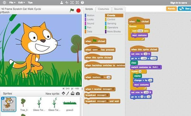Click repeat 8 value field
Image resolution: width=191 pixels, height=116 pixels.
[x=140, y=71]
